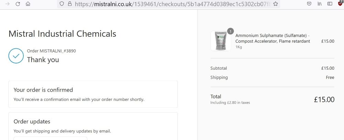Click the box below Order updates text

tap(51, 138)
